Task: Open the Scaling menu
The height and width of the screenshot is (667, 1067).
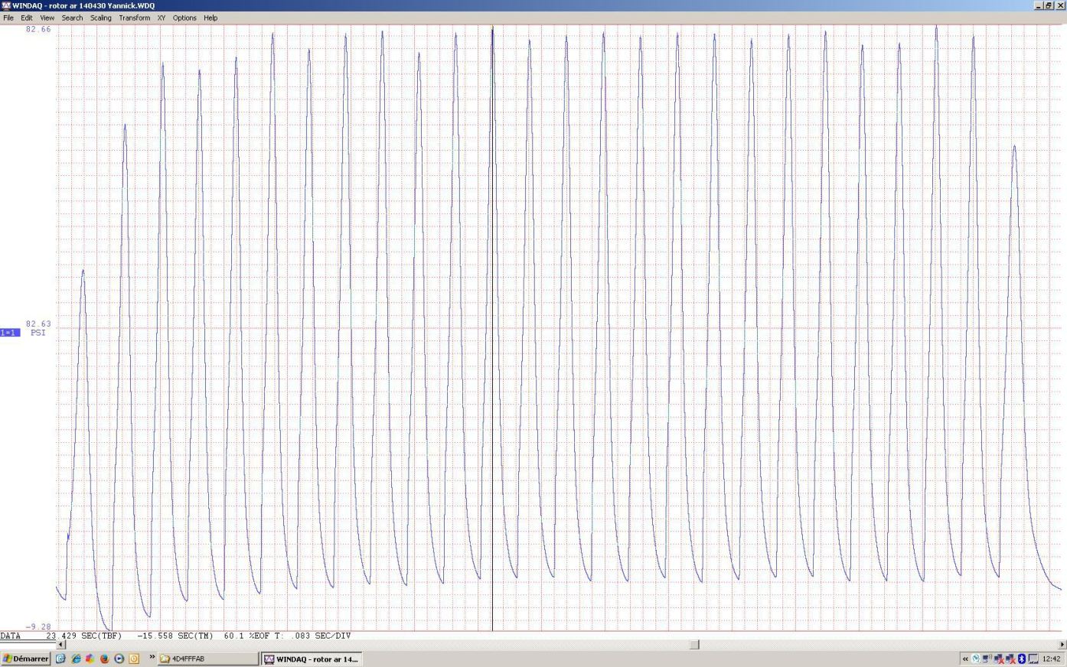Action: click(x=100, y=18)
